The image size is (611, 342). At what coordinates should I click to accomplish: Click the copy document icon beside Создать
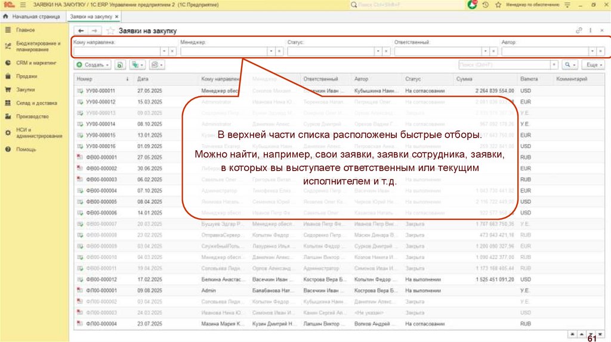click(120, 64)
